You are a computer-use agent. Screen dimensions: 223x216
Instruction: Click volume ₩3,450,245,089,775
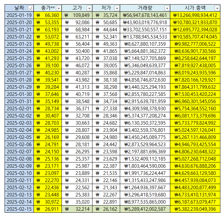point(145,137)
